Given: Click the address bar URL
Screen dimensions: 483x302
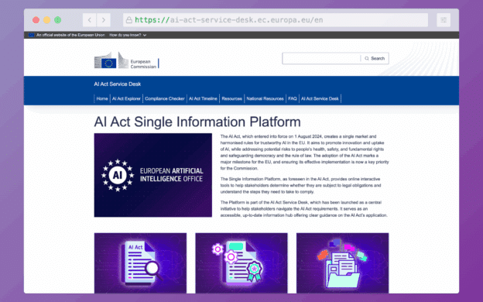Looking at the screenshot, I should pos(229,20).
